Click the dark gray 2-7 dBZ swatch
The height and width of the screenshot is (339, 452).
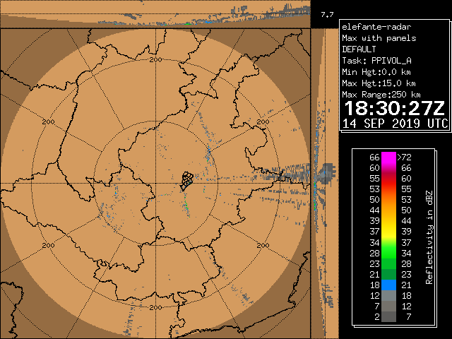388,317
